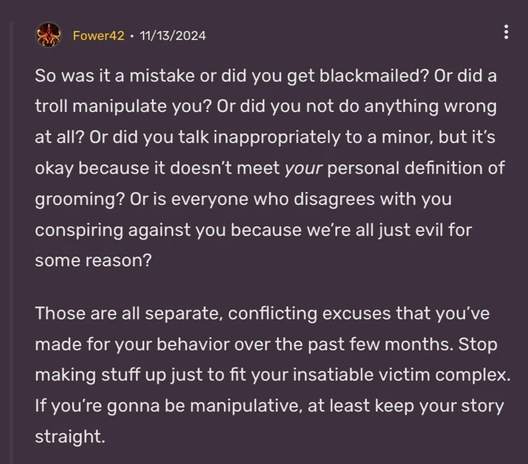Open the Fower42 username profile link
528x464 pixels.
tap(99, 35)
